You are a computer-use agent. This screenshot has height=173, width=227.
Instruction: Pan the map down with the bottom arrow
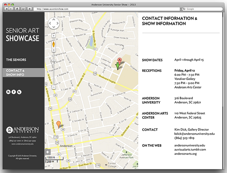pyautogui.click(x=54, y=27)
